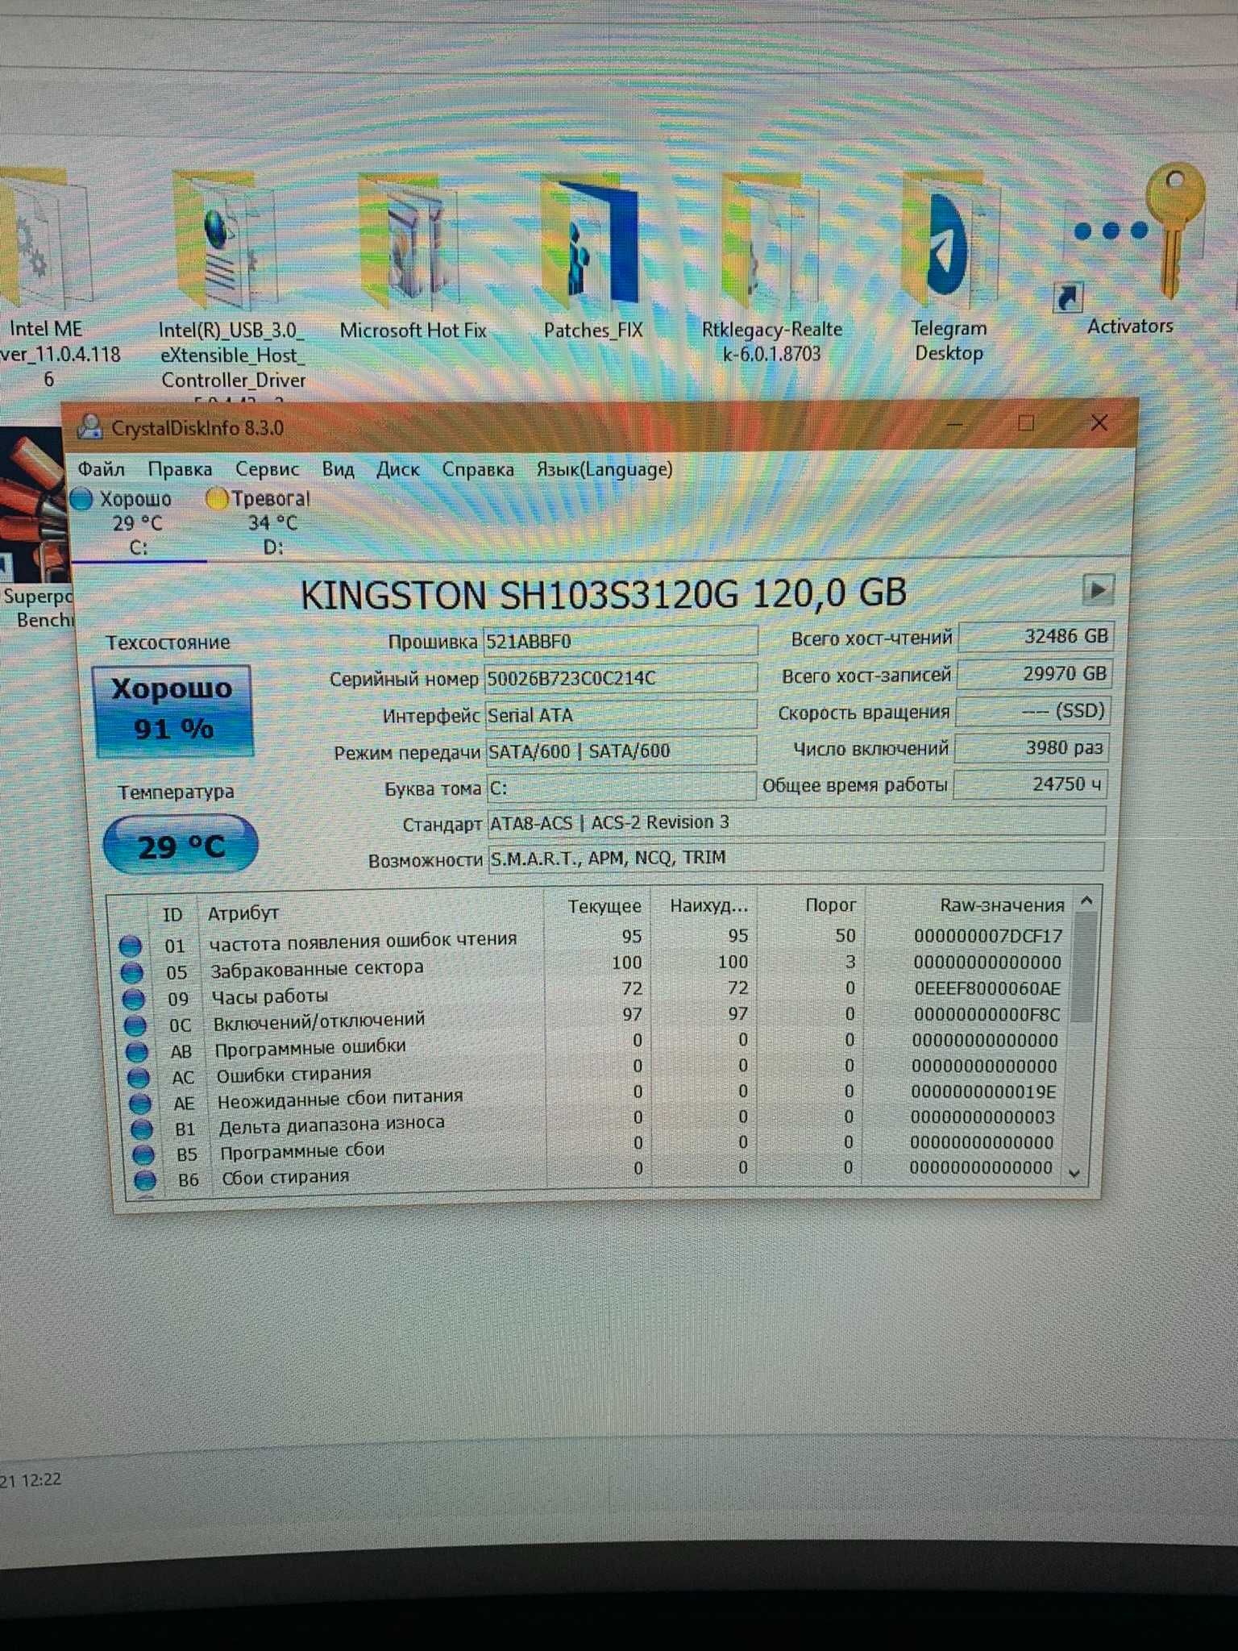Open the Правка menu
Viewport: 1238px width, 1651px height.
pyautogui.click(x=180, y=469)
